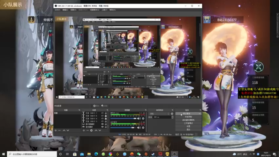Toggle lock on text source 7
Screen dimensions: 279x157
[x=106, y=113]
